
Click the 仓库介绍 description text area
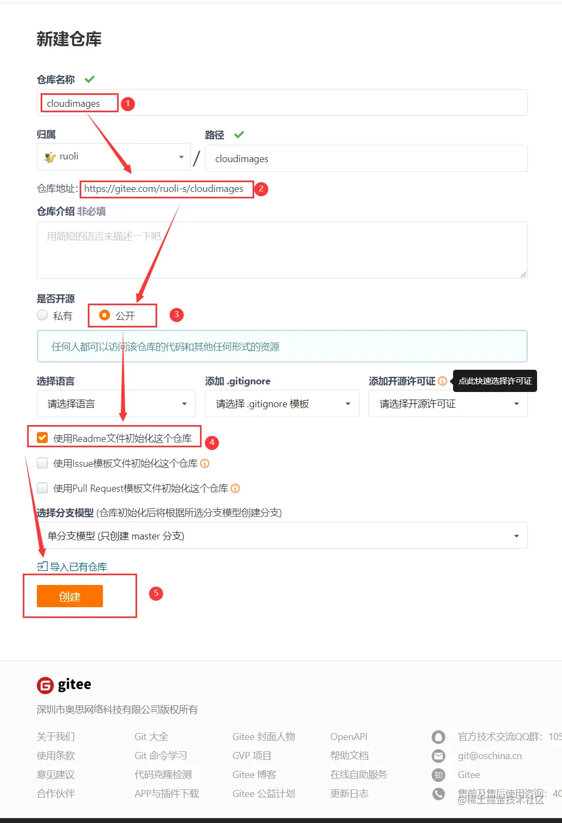[x=282, y=250]
